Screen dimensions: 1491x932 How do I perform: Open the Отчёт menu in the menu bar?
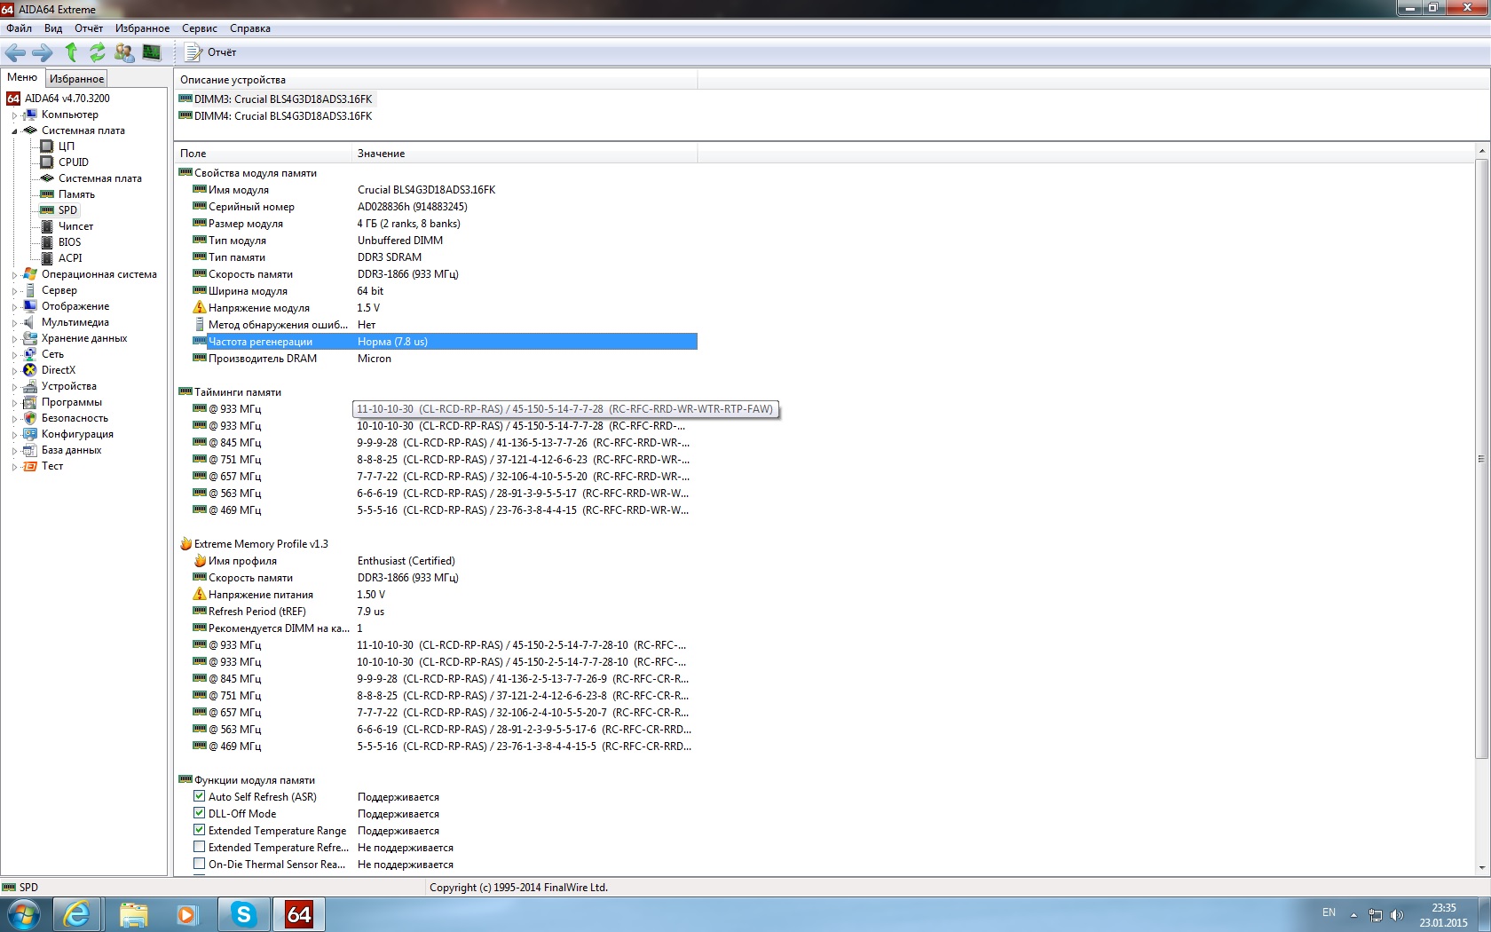[x=89, y=28]
